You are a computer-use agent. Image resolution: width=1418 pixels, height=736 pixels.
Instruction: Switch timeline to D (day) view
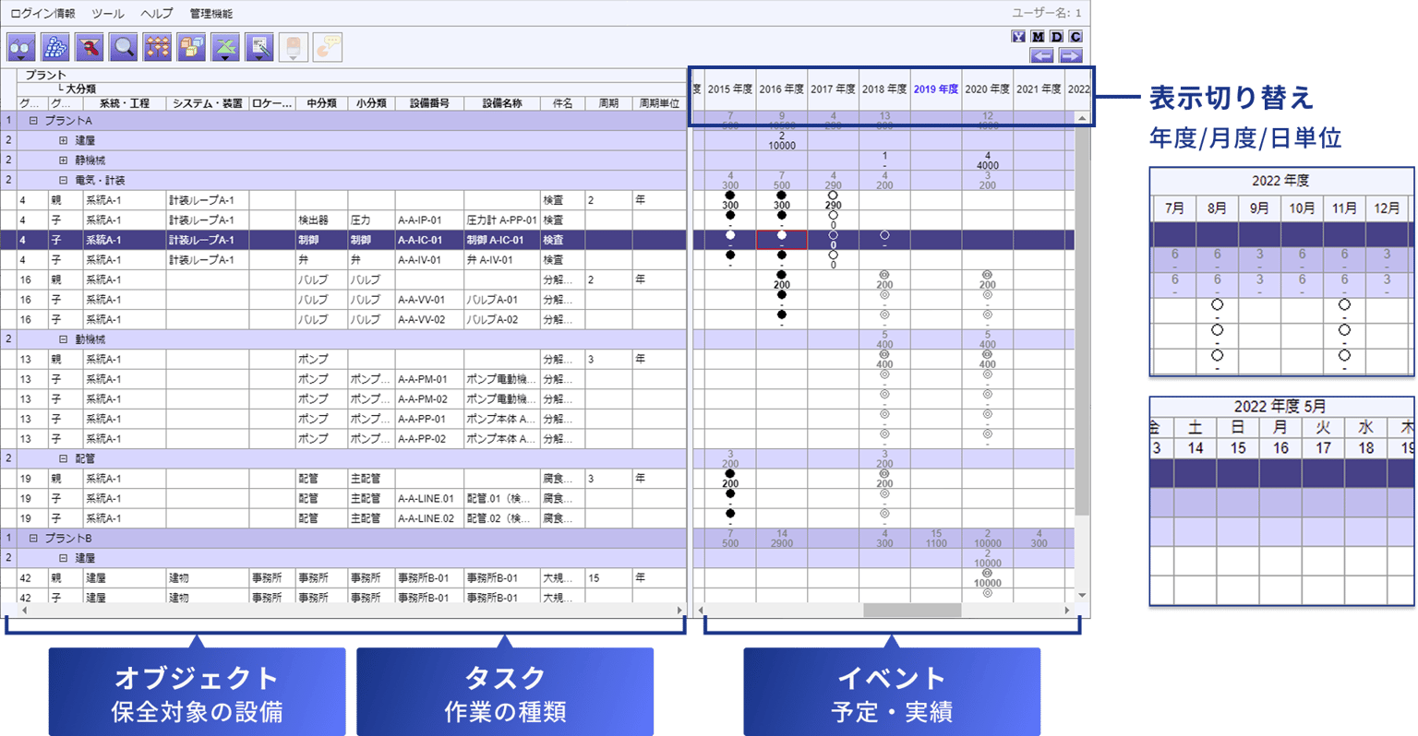coord(1057,37)
